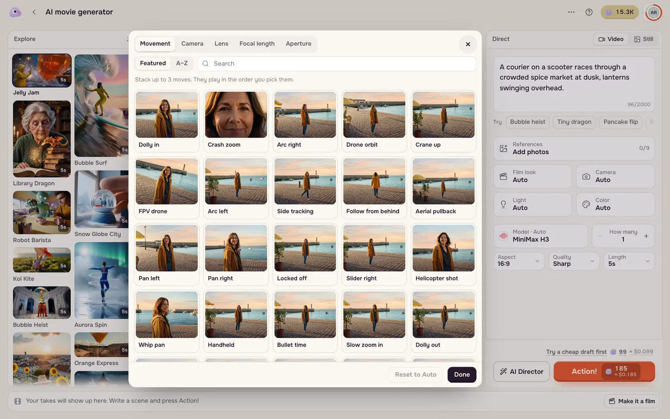Select the Pan right movement
Screen dimensions: 670x419
[236, 255]
